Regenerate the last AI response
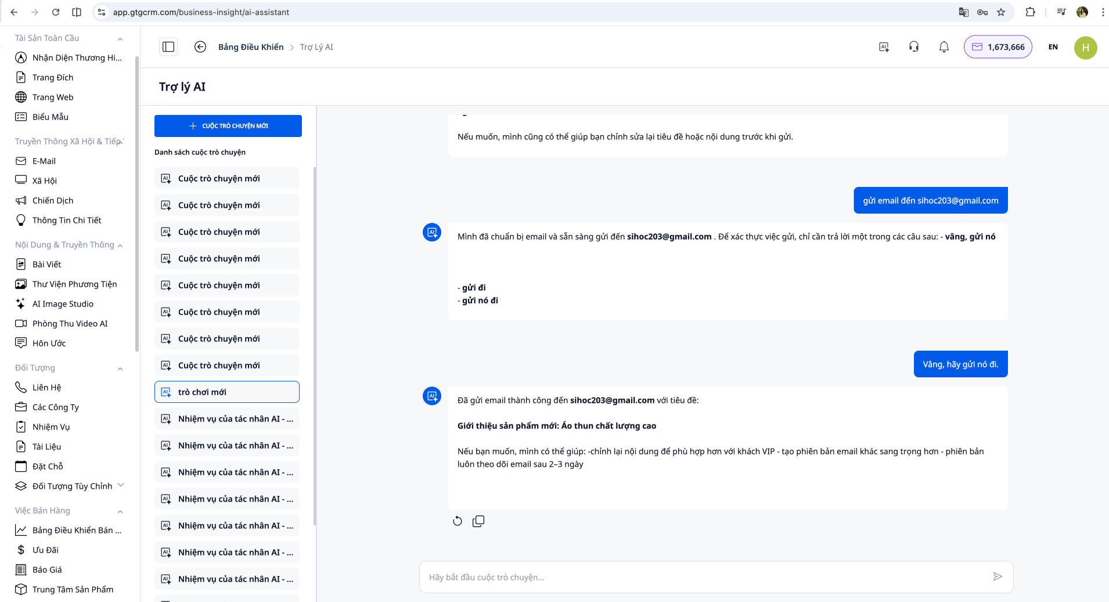Screen dimensions: 1109x602 pos(458,521)
